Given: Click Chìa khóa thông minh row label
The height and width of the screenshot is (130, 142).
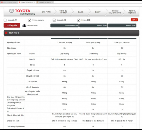Looking at the screenshot, I should [16, 98].
